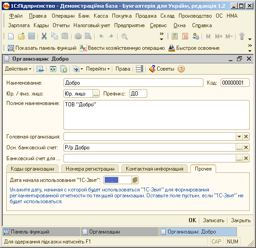Screen dimensions: 256x248
Task: Reread the form with the refresh icon
Action: (x=53, y=69)
